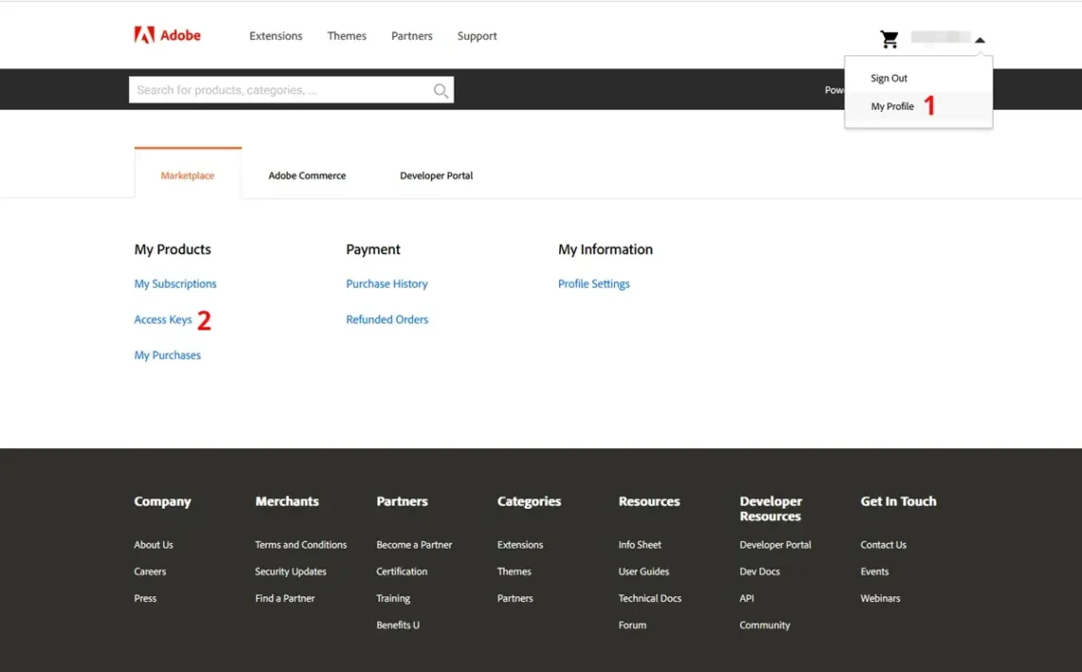Viewport: 1082px width, 672px height.
Task: View My Subscriptions
Action: tap(175, 283)
